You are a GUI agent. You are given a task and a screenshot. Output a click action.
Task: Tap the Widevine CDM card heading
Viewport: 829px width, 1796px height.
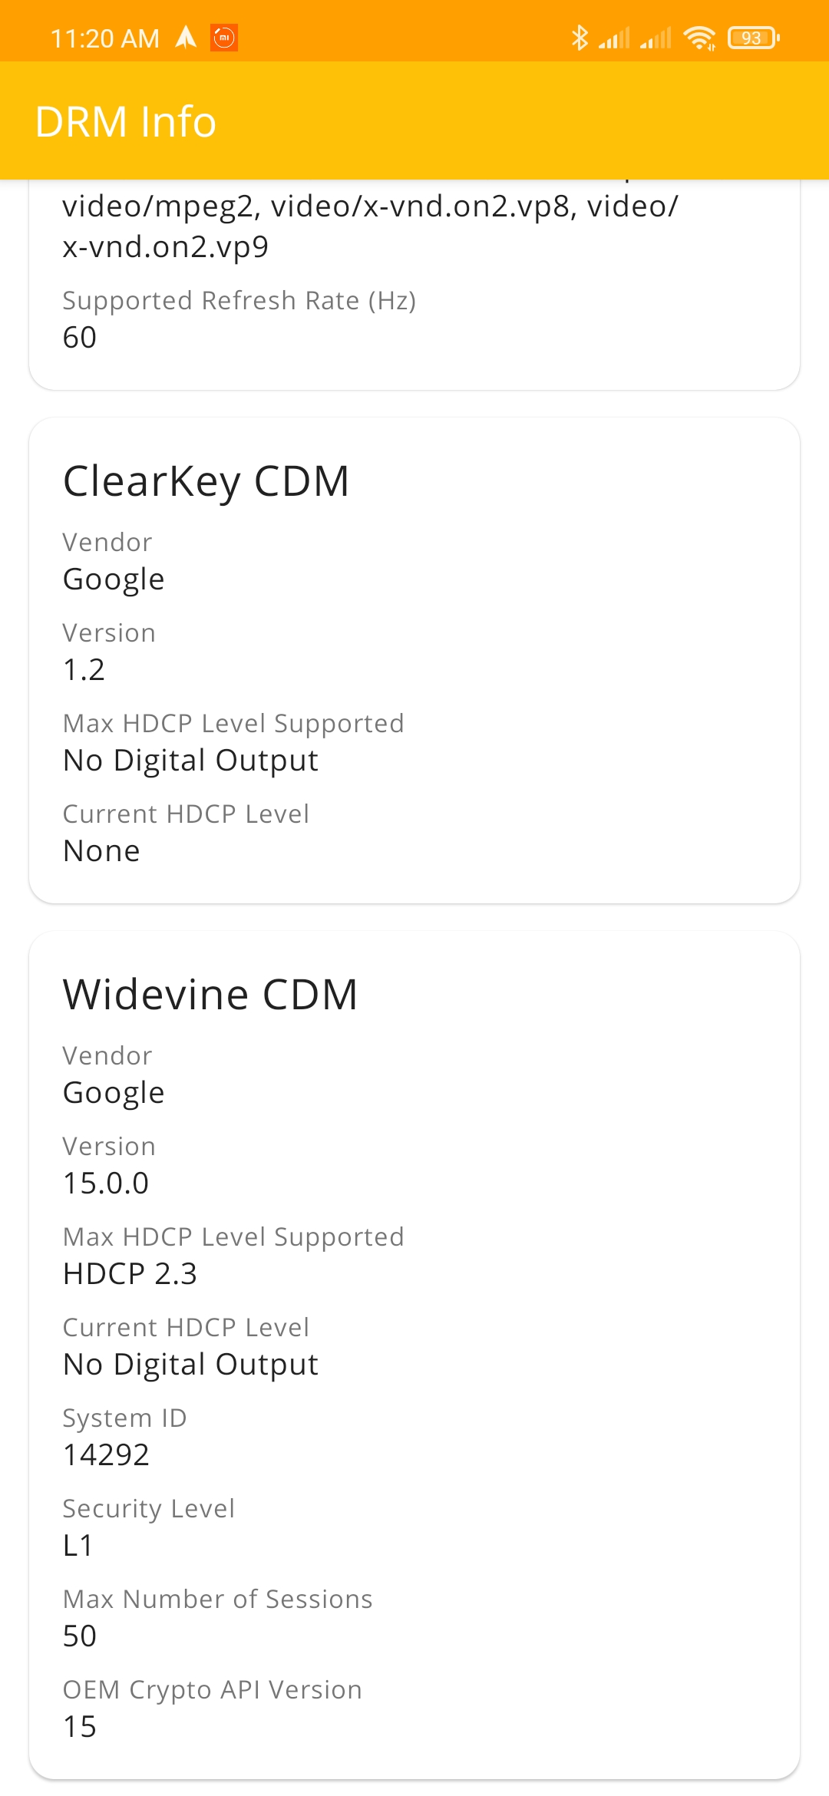tap(210, 995)
